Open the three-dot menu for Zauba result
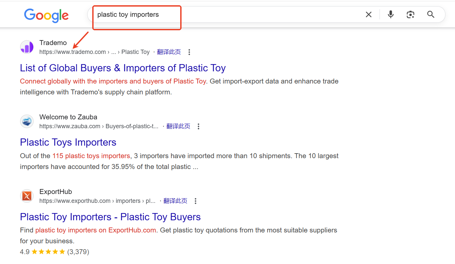 point(198,126)
